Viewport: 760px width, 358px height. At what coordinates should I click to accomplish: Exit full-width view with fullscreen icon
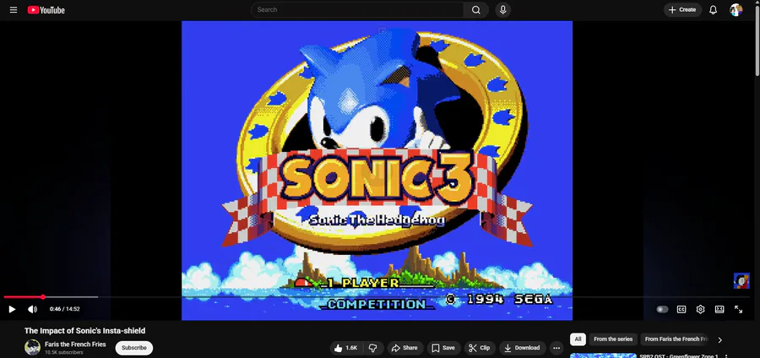click(x=738, y=309)
